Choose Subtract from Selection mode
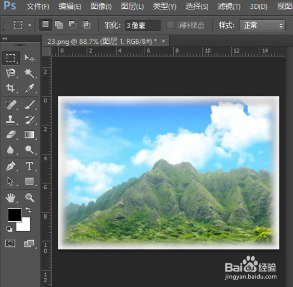293x287 pixels. 73,25
